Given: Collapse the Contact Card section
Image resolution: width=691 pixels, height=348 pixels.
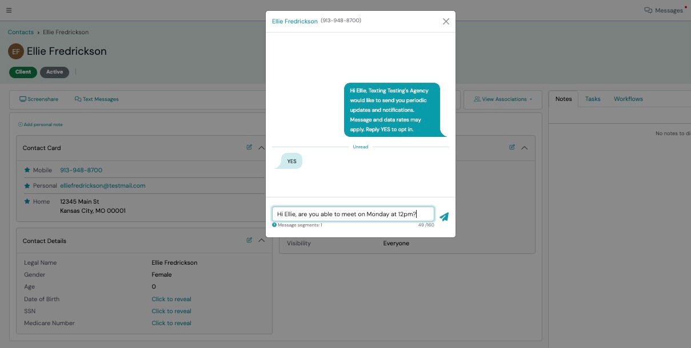Looking at the screenshot, I should tap(261, 148).
